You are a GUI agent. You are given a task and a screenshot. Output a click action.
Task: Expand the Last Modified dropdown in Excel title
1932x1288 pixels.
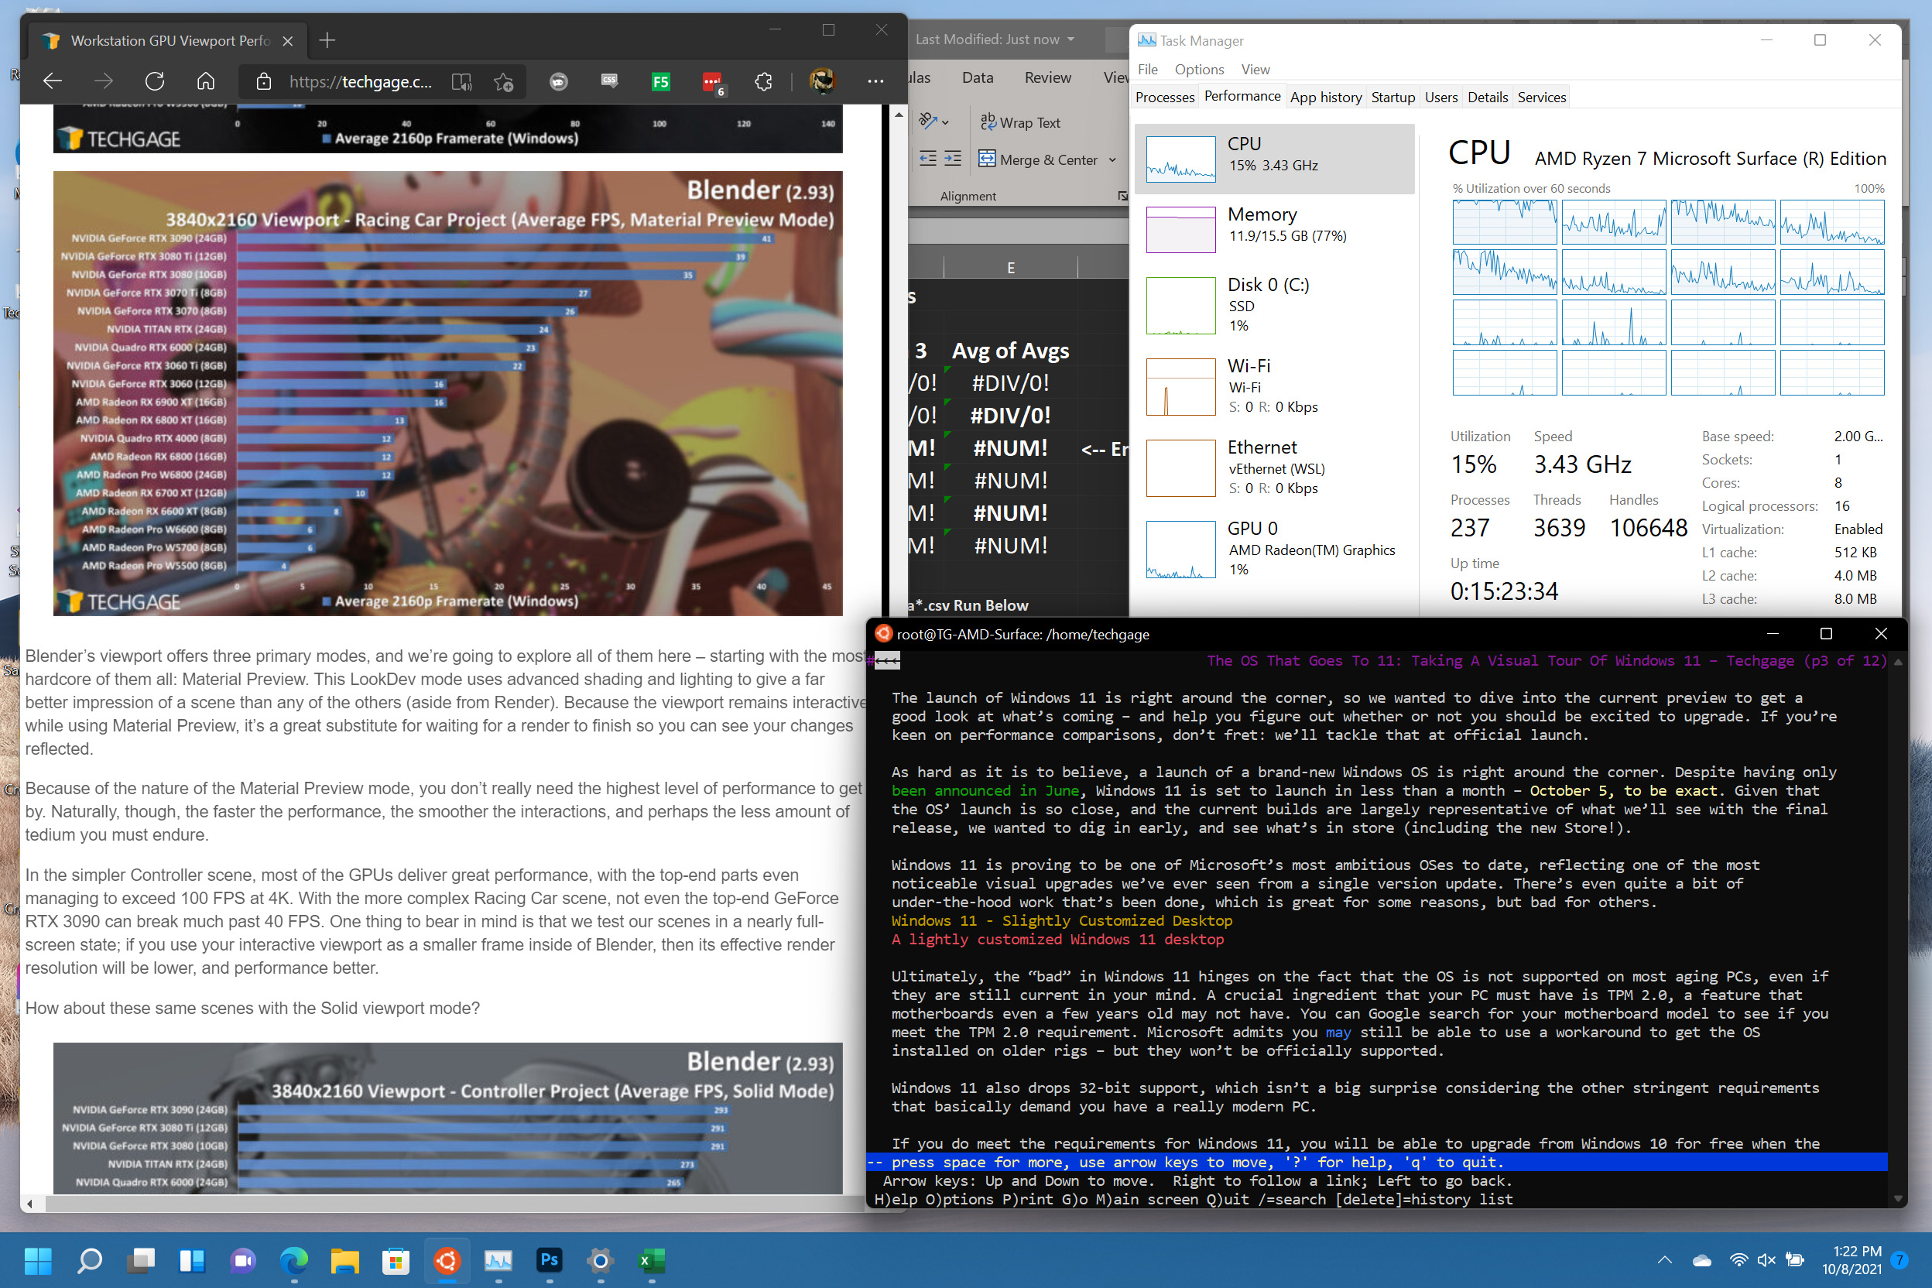pos(1070,39)
